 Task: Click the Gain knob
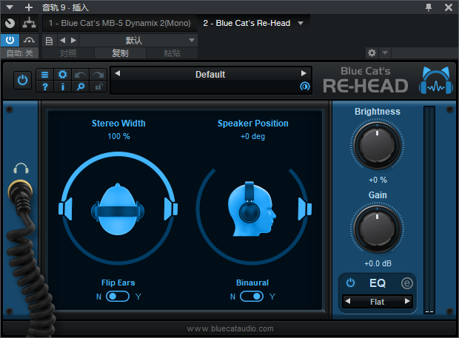[377, 229]
